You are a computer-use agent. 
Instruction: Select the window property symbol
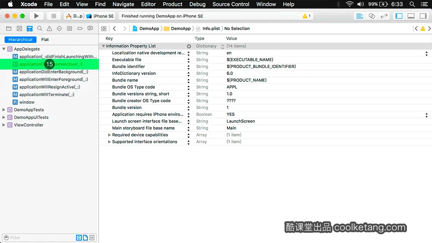pyautogui.click(x=27, y=102)
